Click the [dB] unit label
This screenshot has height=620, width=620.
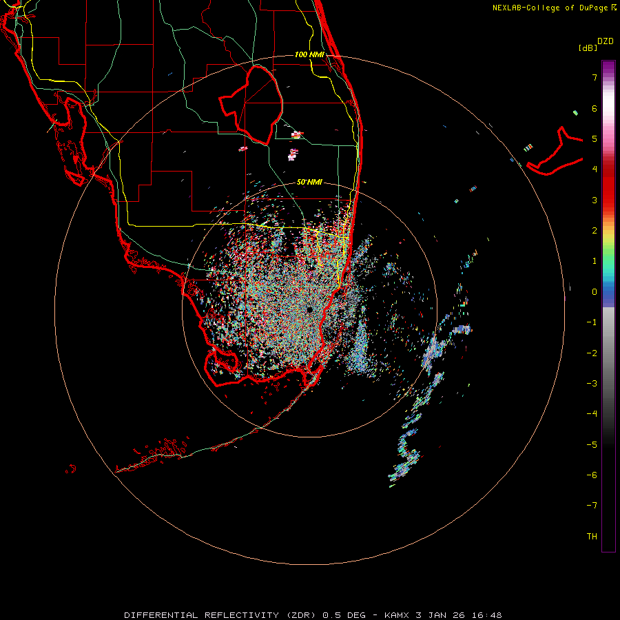[x=588, y=48]
